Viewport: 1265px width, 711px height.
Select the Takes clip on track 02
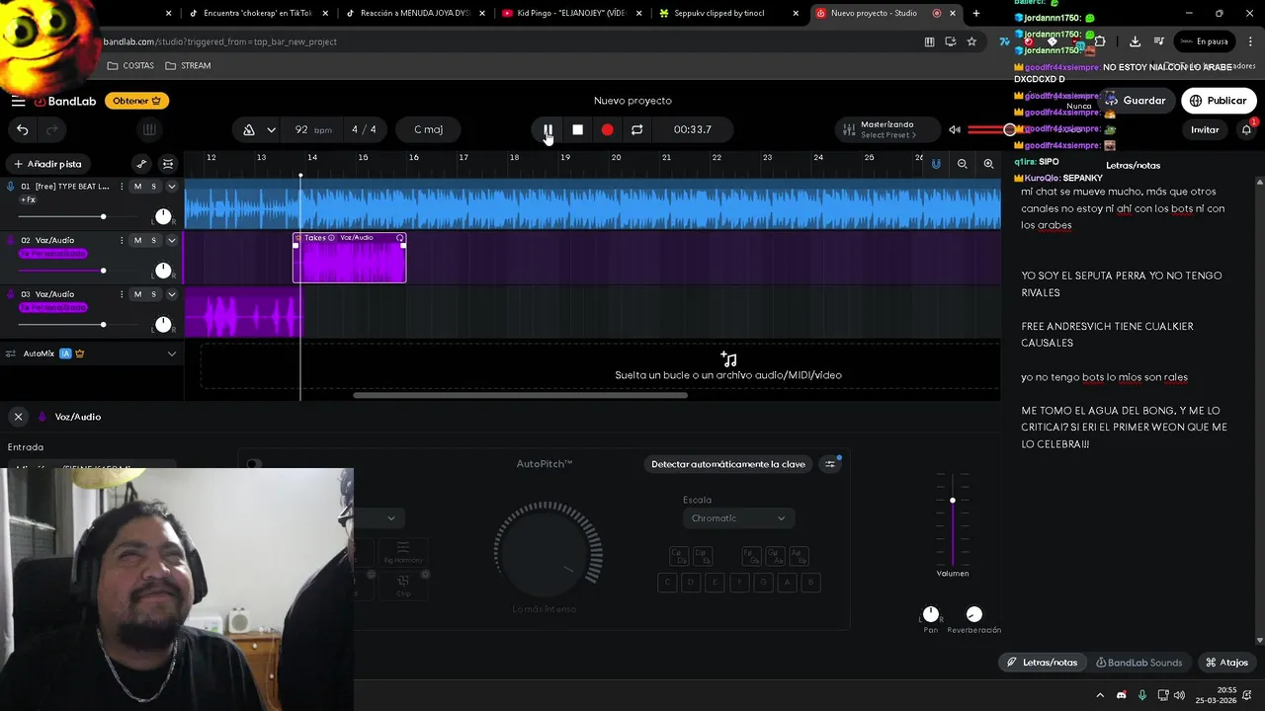(349, 258)
